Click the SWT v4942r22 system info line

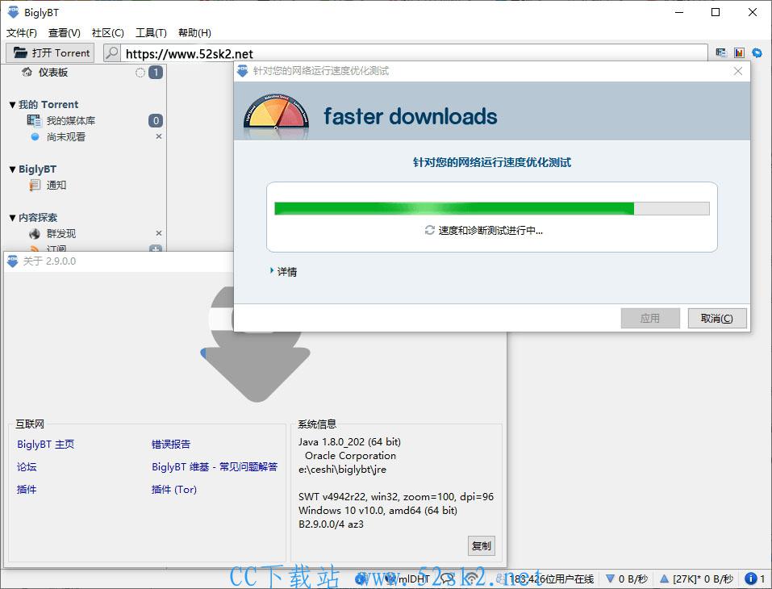coord(396,496)
